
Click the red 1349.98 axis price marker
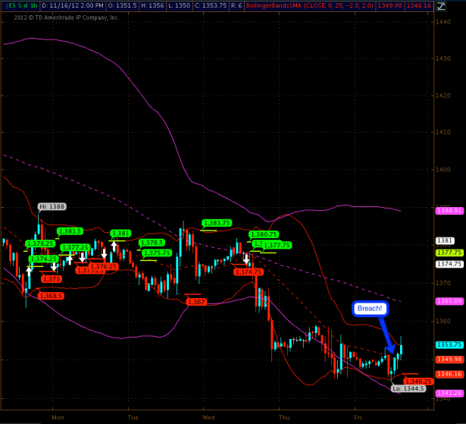click(449, 360)
